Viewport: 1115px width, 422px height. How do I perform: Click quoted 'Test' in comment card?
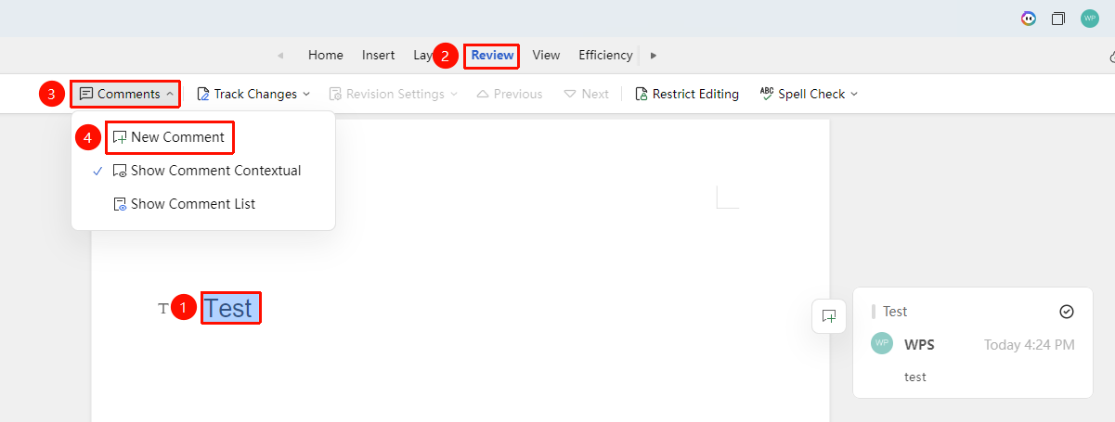point(895,312)
